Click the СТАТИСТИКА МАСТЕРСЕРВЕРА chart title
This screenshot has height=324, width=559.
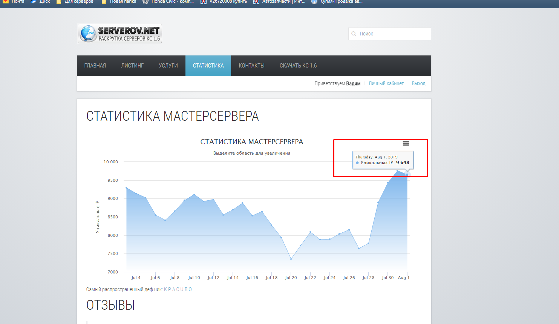(x=252, y=142)
